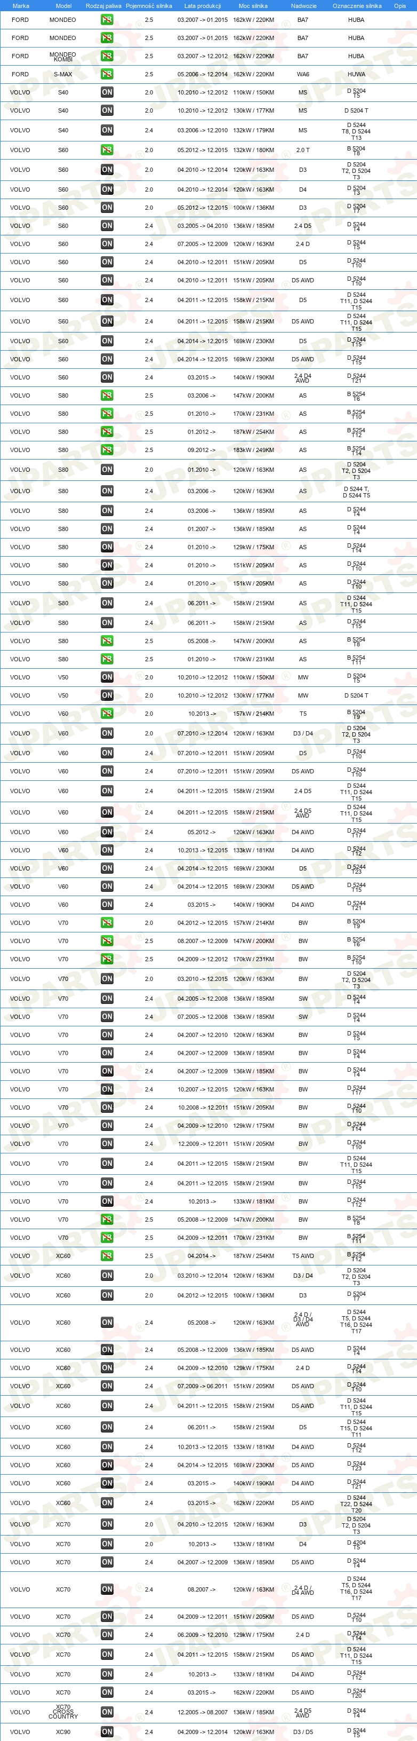The height and width of the screenshot is (1741, 417).
Task: Click the D 5244 T, D 5244 T5 engine cell
Action: pos(356,492)
